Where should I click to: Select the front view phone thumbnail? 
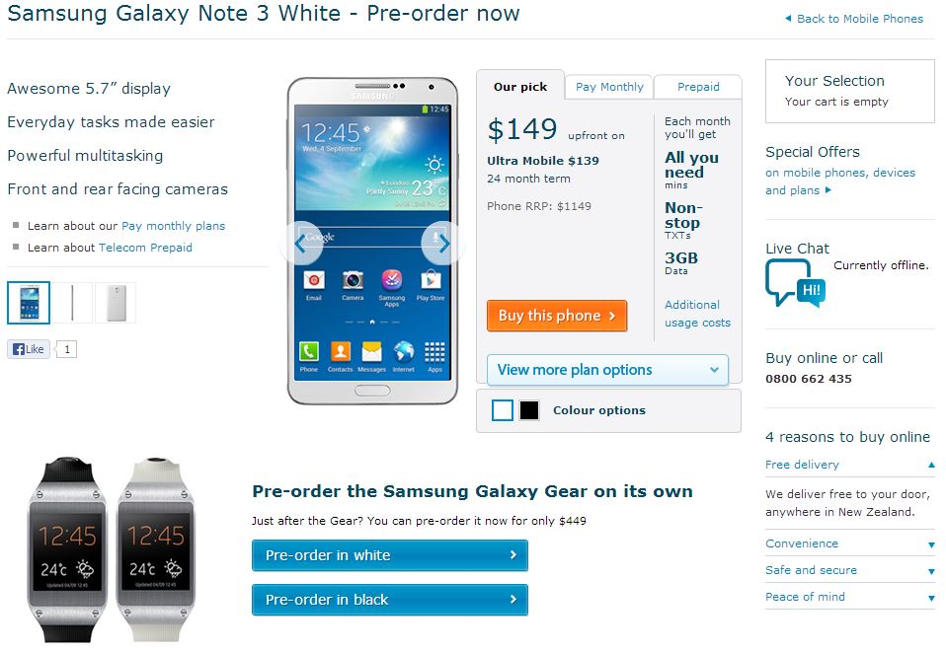click(x=29, y=303)
